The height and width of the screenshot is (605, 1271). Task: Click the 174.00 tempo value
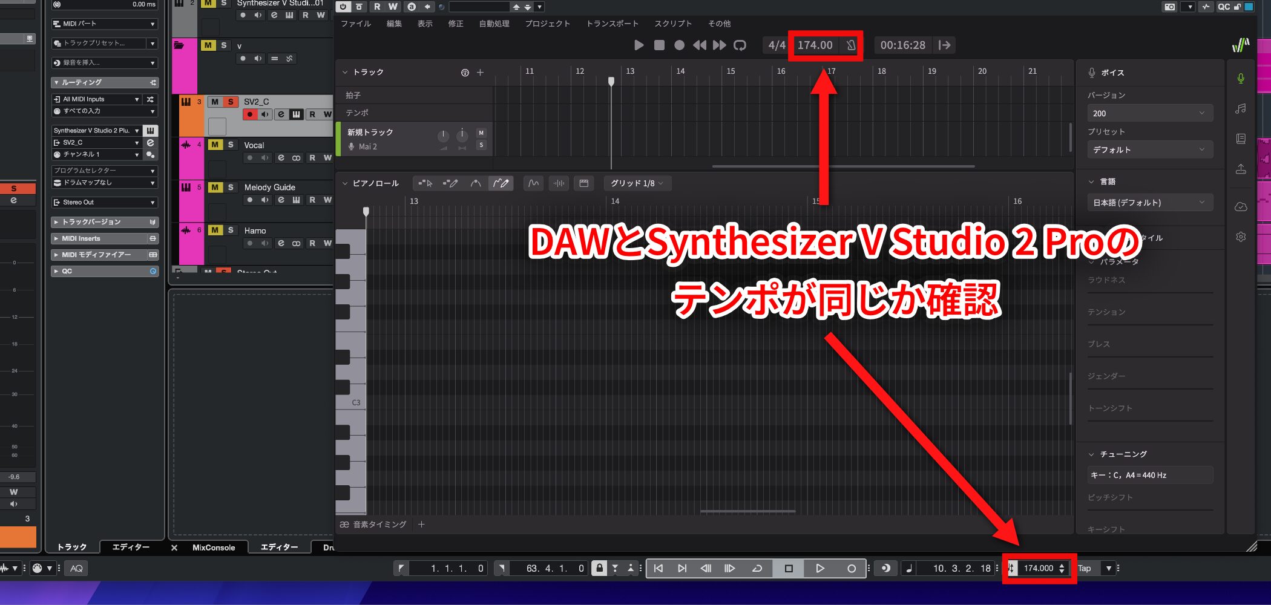coord(815,45)
